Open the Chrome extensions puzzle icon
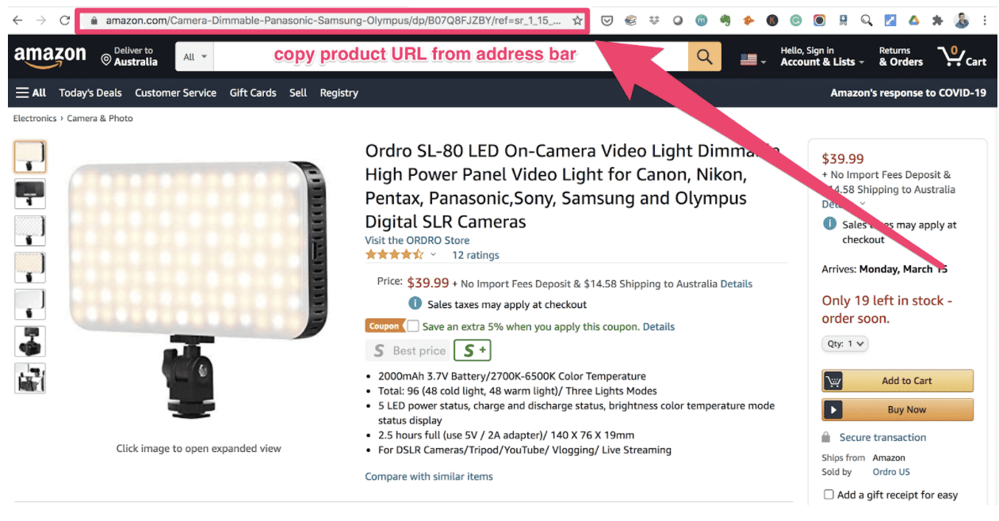The image size is (999, 521). 937,21
